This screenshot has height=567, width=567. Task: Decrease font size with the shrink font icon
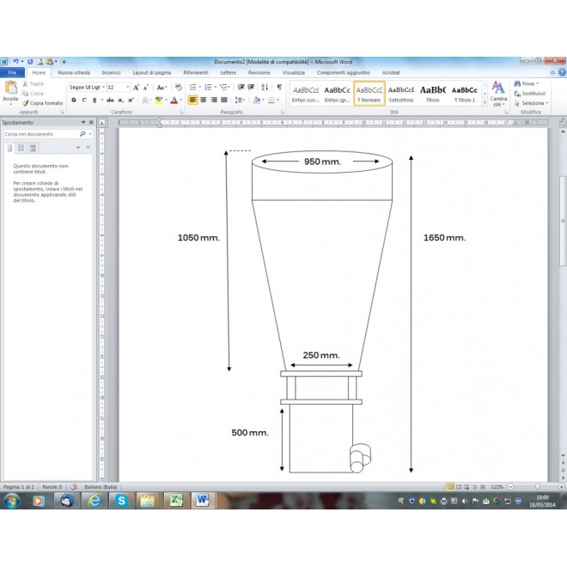tap(146, 88)
